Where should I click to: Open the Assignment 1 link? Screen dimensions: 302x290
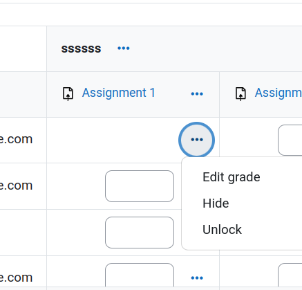119,93
